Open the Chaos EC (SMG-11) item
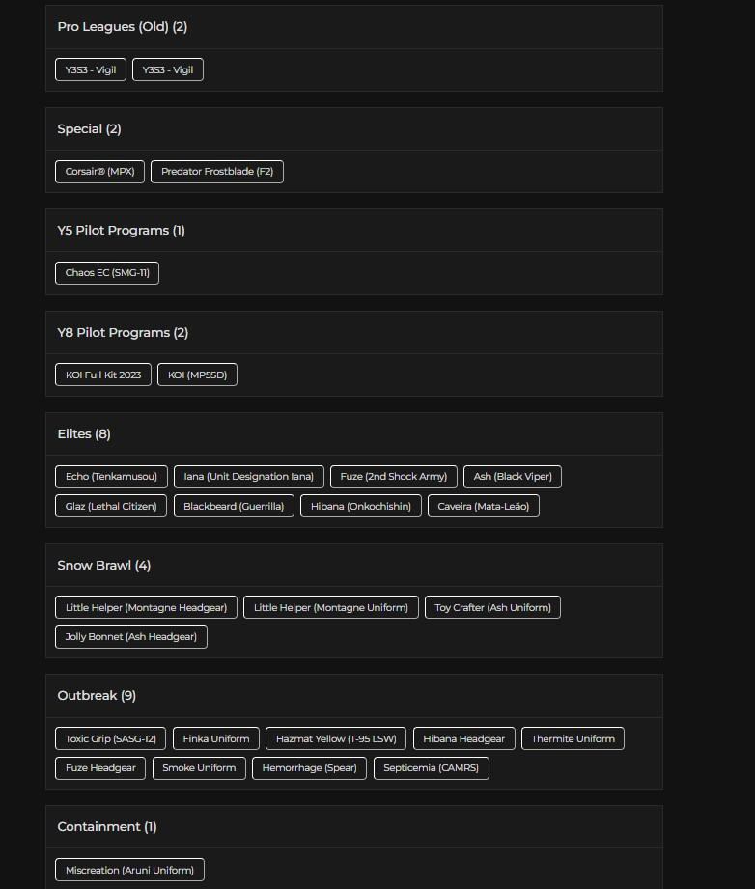The height and width of the screenshot is (889, 755). tap(107, 273)
